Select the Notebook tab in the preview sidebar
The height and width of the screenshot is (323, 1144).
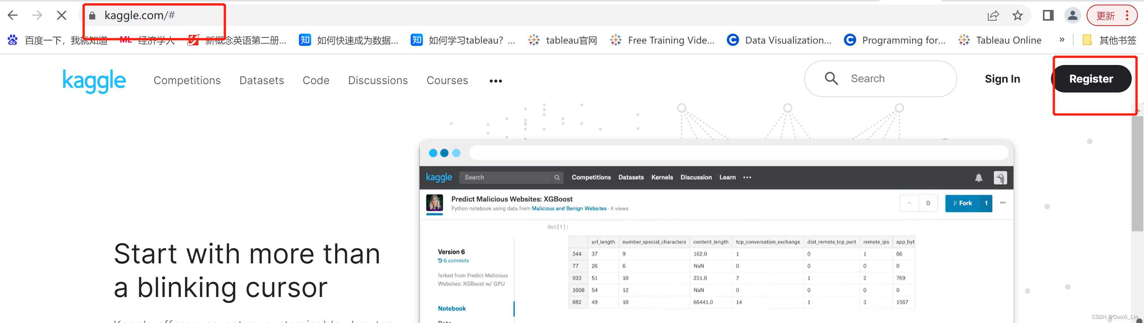[452, 308]
